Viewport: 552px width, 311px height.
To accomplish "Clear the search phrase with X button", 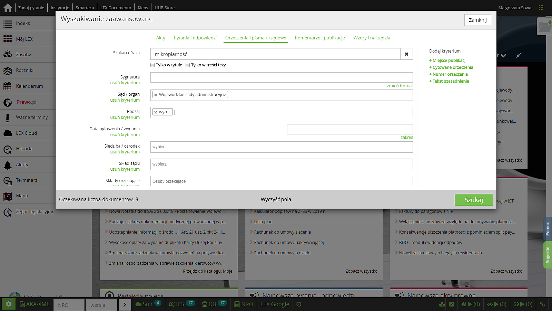I will click(x=406, y=54).
